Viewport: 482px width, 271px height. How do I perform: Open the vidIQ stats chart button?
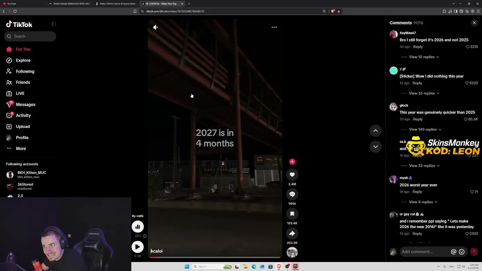137,227
